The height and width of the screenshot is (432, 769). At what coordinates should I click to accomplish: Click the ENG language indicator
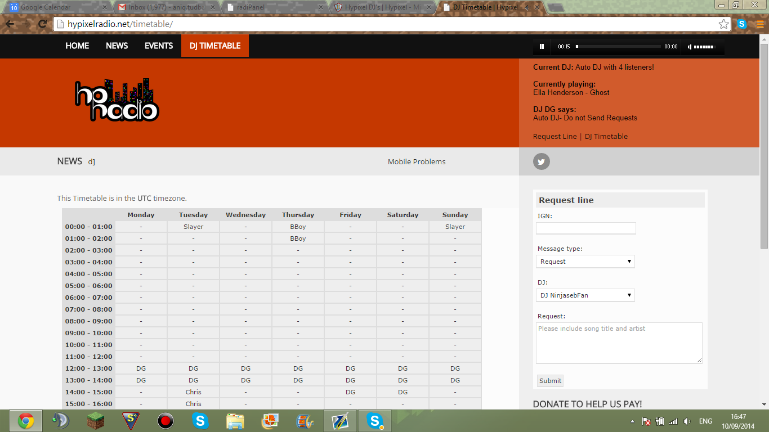pyautogui.click(x=705, y=421)
